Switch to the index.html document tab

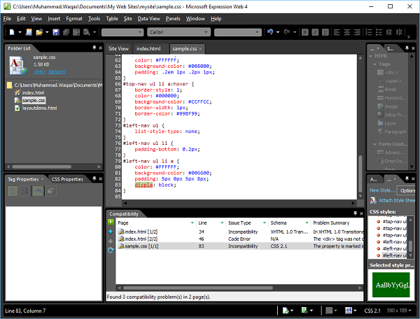pos(148,48)
